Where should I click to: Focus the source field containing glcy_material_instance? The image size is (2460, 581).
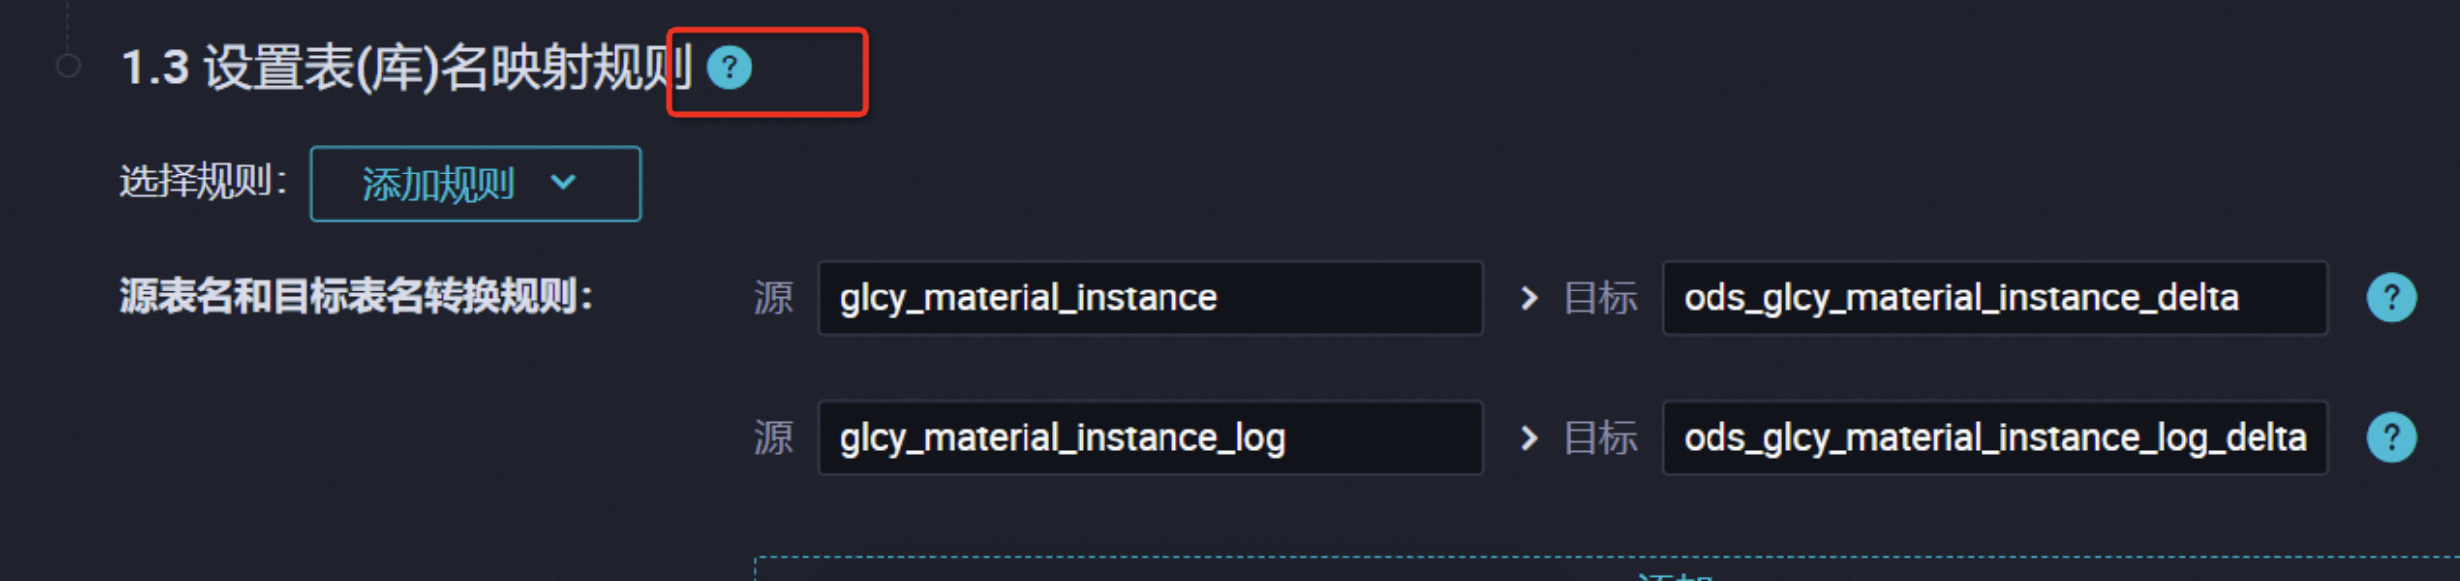[1150, 297]
